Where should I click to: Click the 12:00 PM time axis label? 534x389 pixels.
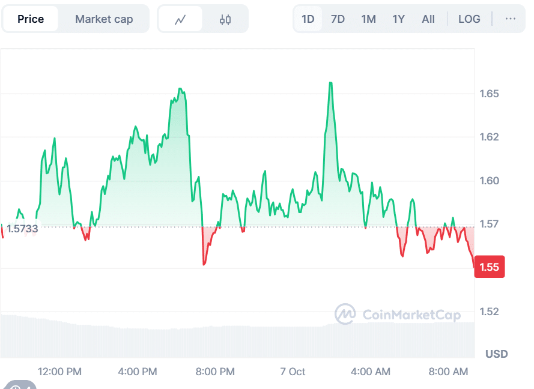59,372
